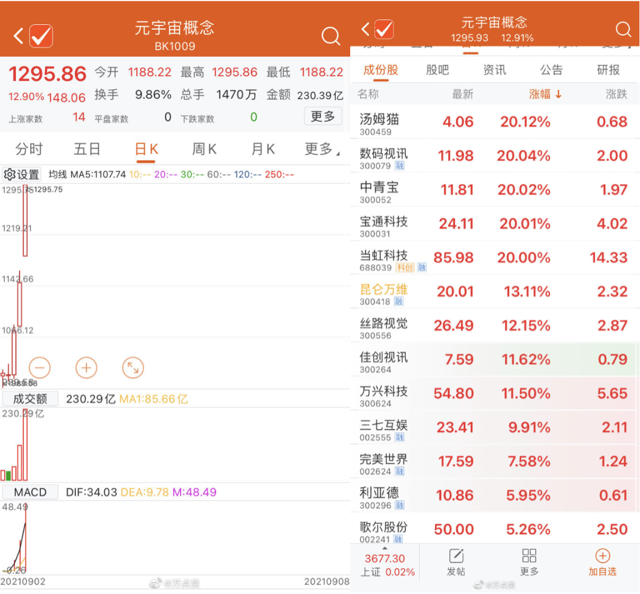Viewport: 640px width, 594px height.
Task: Tap the 上涨家数 14 value
Action: (79, 117)
